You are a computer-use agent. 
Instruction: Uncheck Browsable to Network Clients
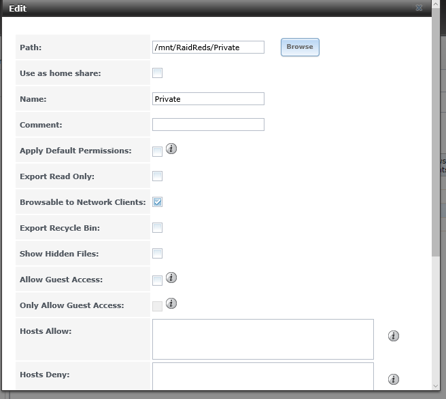(157, 202)
